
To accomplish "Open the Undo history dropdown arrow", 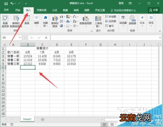I will coord(15,4).
